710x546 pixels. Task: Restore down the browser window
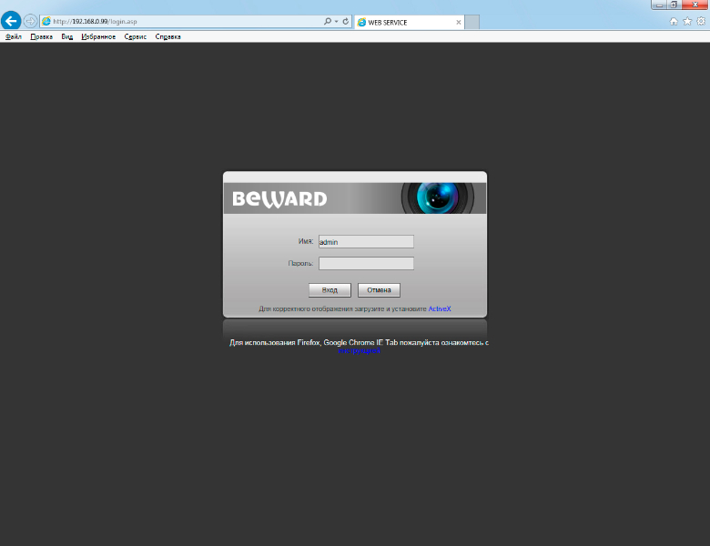[674, 5]
